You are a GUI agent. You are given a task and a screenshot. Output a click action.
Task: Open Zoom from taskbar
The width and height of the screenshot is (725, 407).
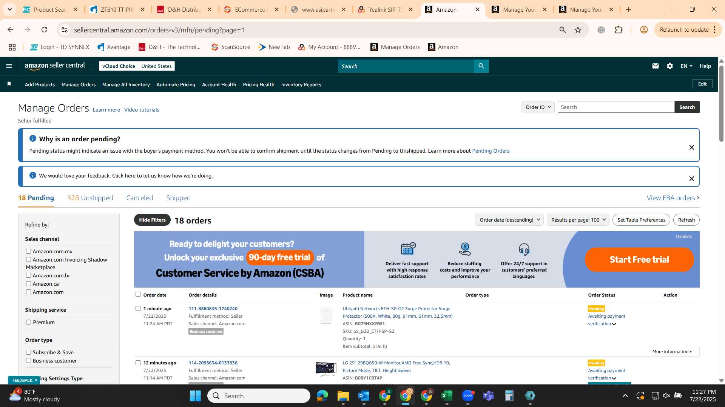point(468,396)
